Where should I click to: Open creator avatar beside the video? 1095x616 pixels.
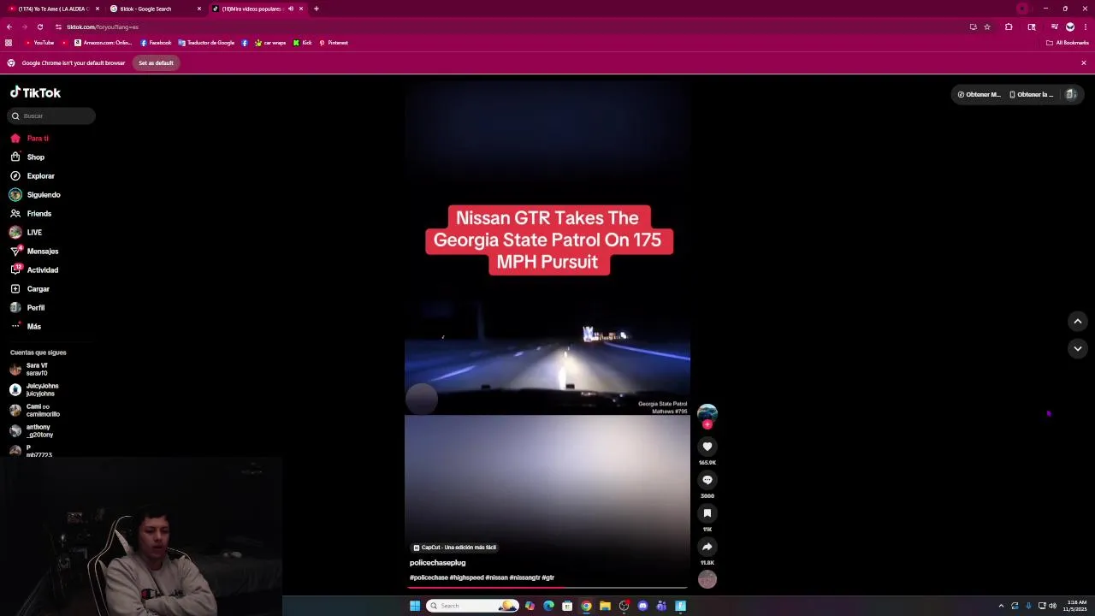(707, 412)
